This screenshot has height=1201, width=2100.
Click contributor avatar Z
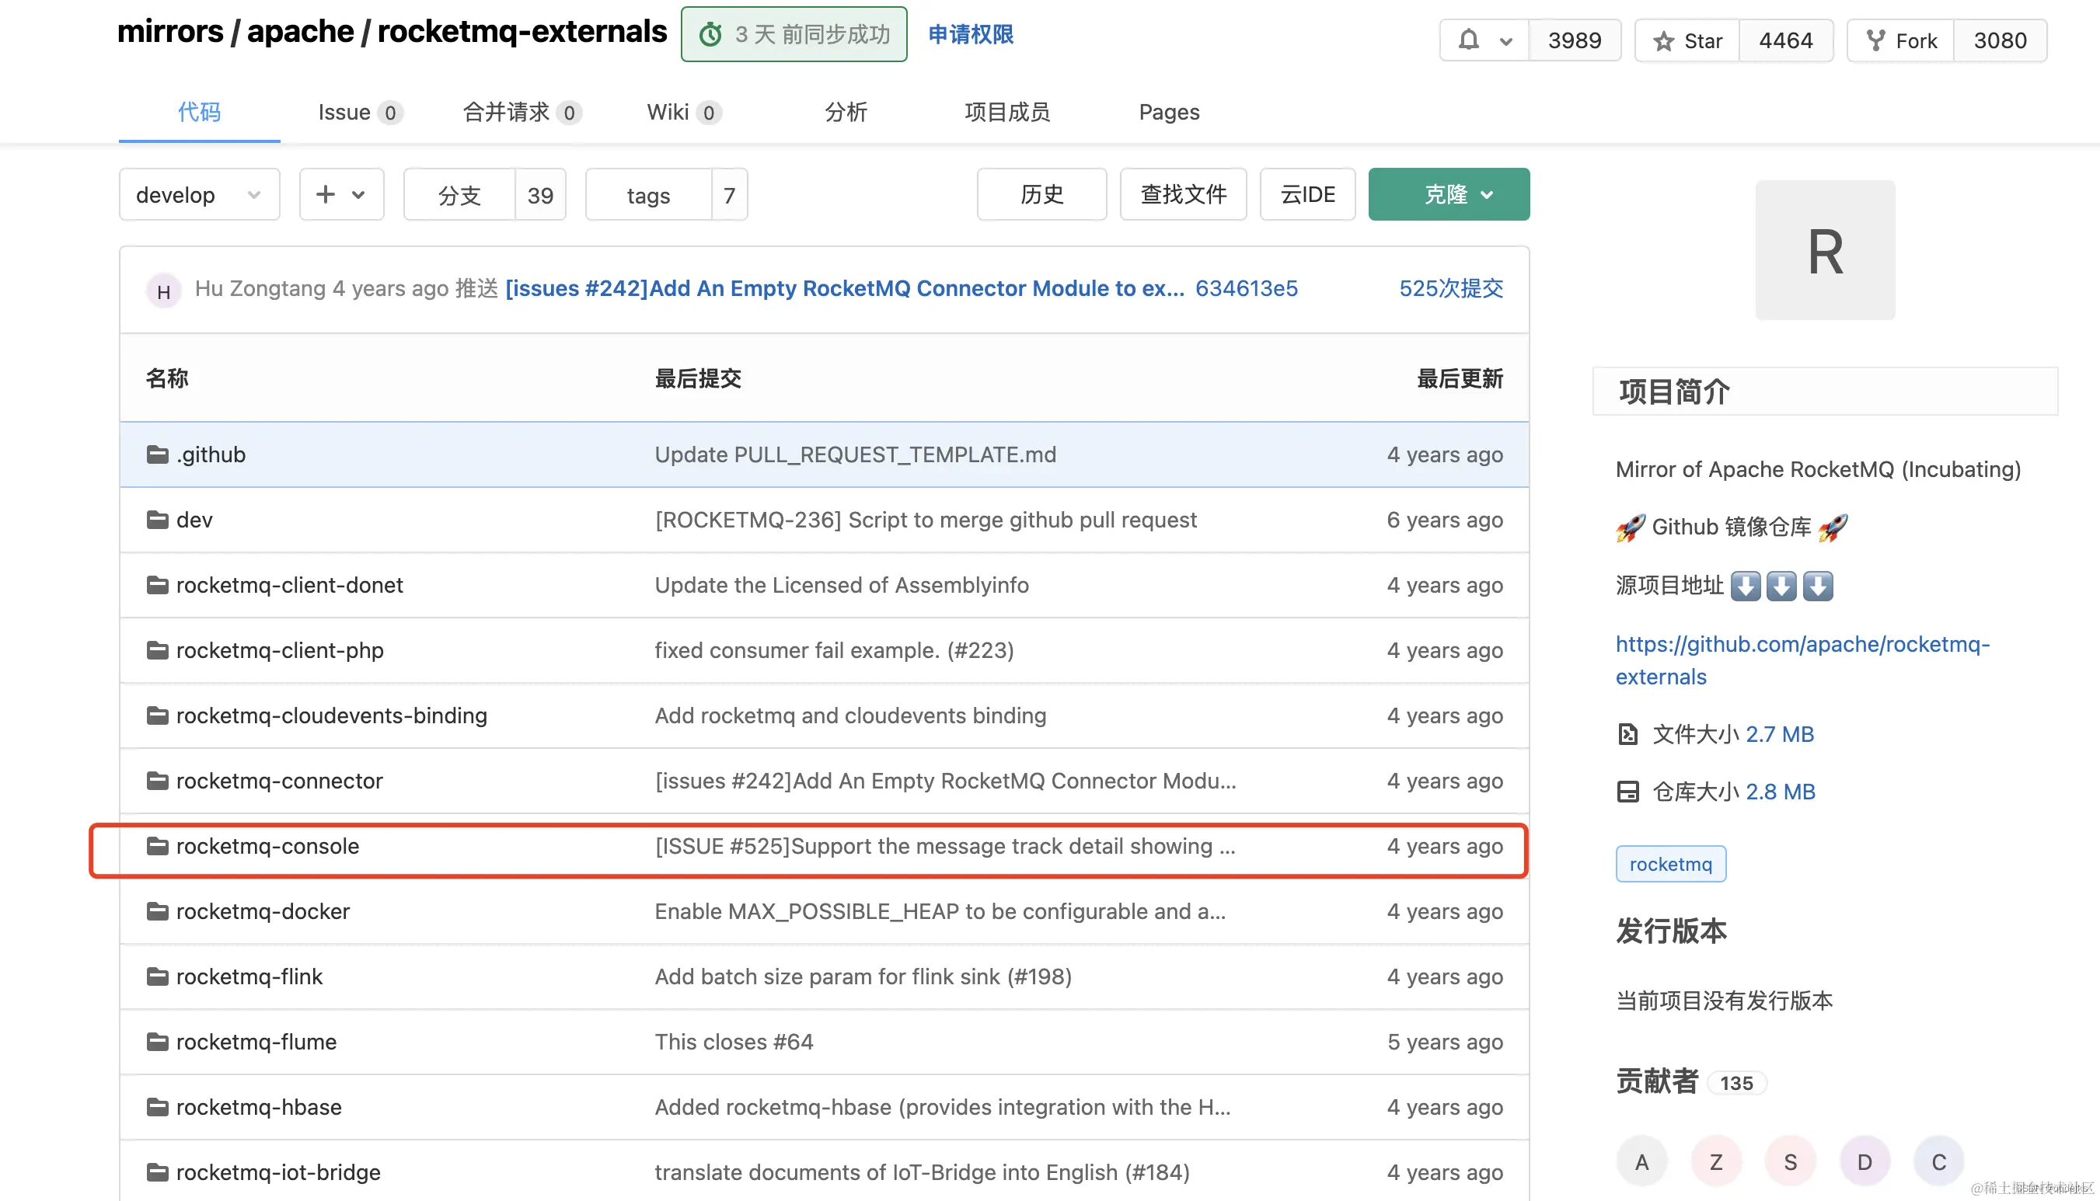pos(1715,1161)
